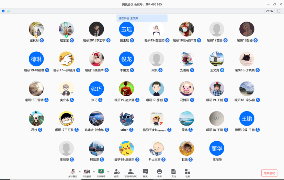Select the stitch participant avatar
The image size is (284, 180).
[126, 119]
